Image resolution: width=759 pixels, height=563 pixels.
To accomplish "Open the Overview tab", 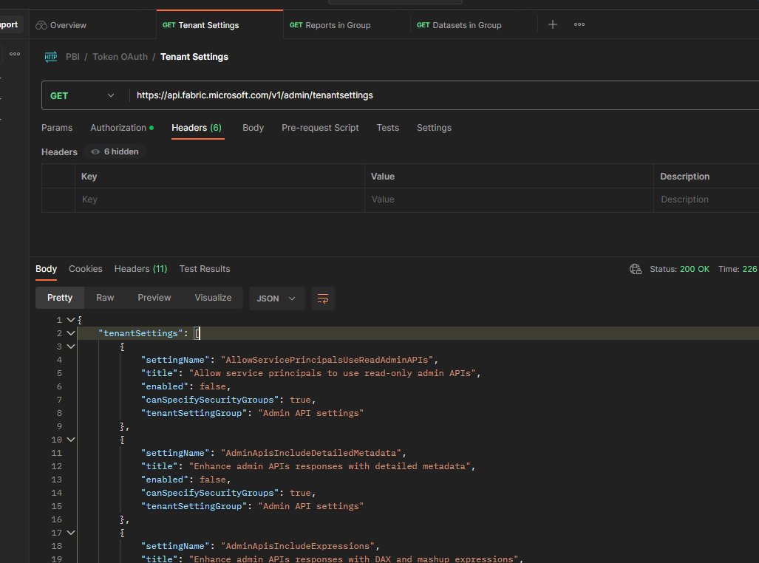I will 61,25.
